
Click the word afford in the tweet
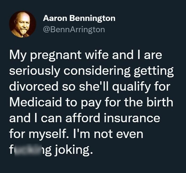coord(83,118)
